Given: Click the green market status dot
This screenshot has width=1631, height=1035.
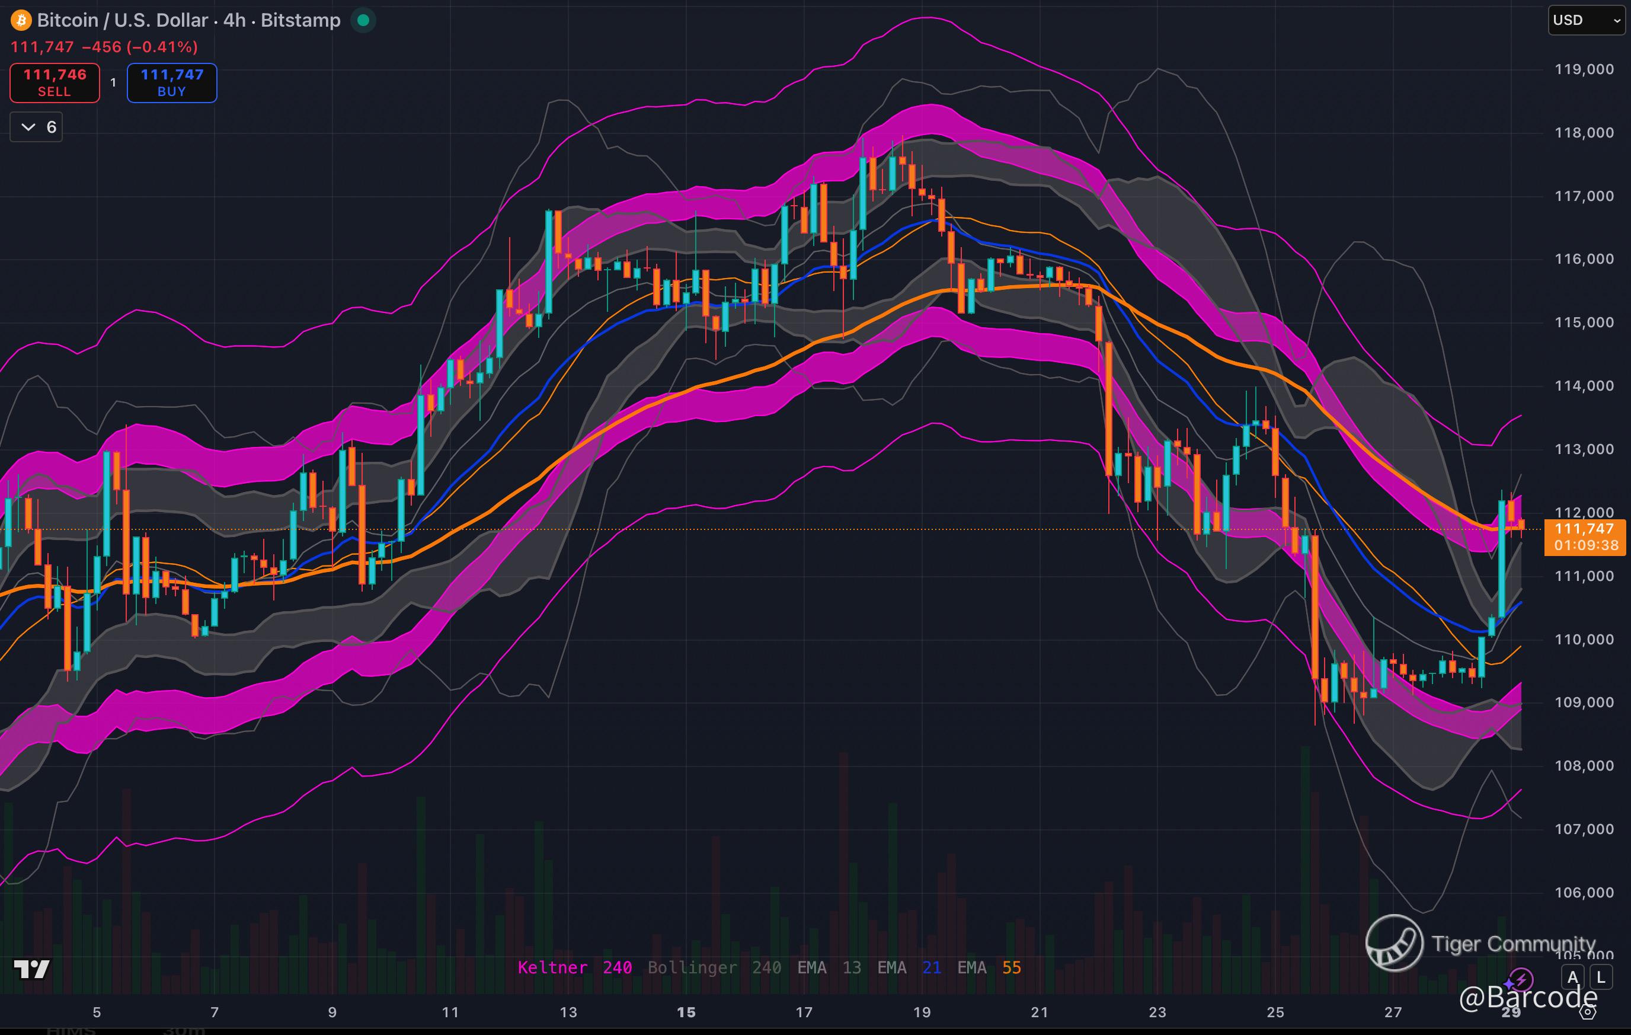Looking at the screenshot, I should [363, 20].
